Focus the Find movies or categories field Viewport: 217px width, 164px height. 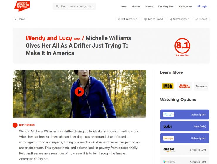74,6
